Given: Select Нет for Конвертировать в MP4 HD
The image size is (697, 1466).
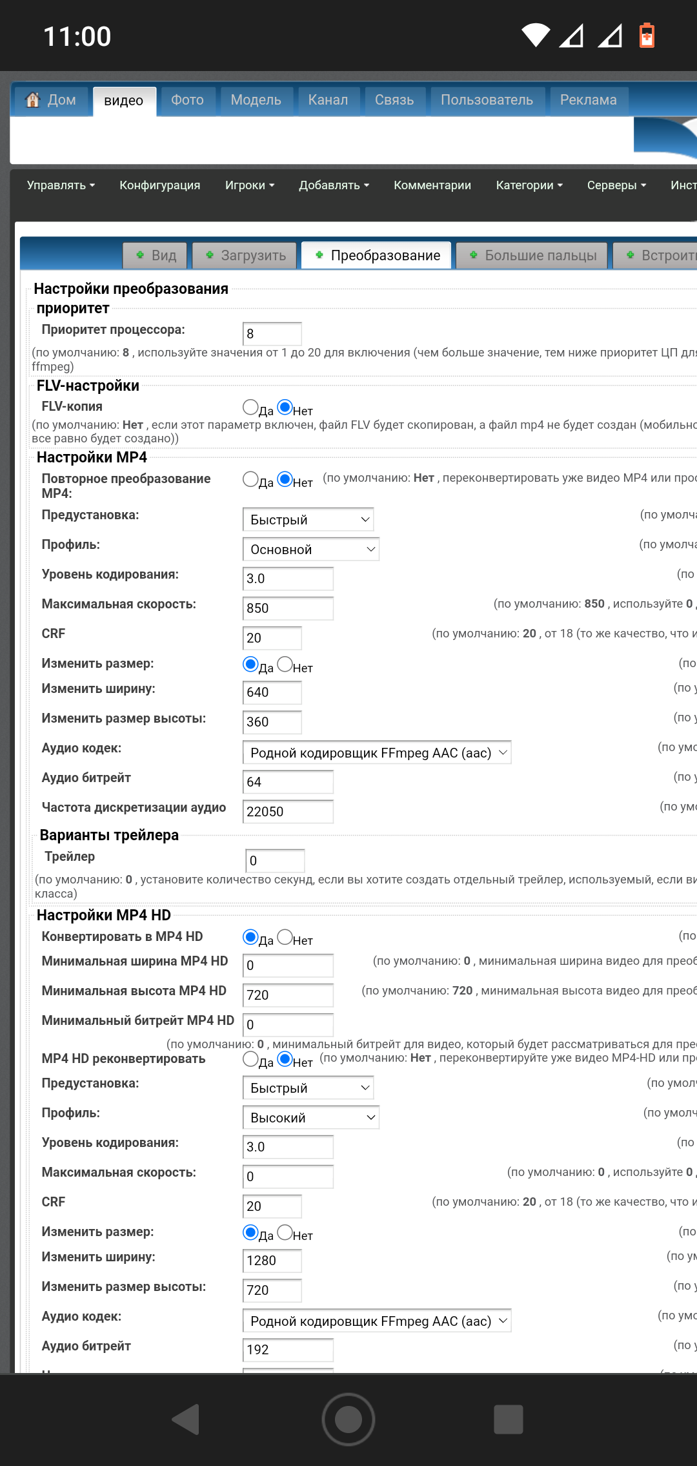Looking at the screenshot, I should [x=285, y=936].
